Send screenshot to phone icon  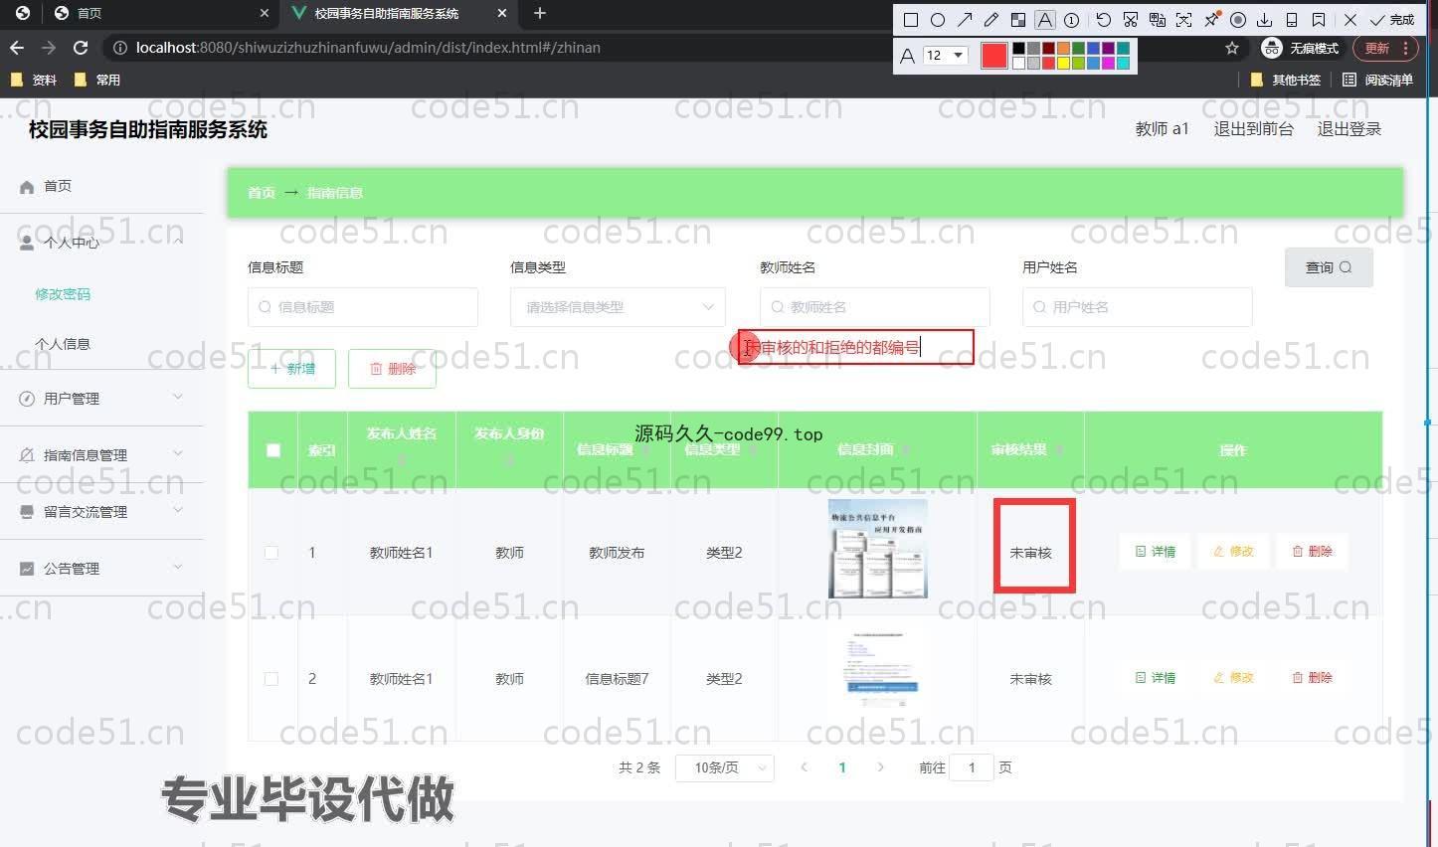pyautogui.click(x=1292, y=19)
